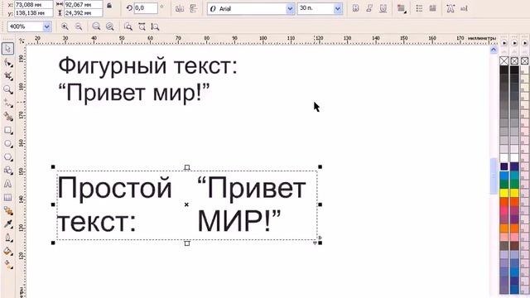Click the word "Простой" in paragraph text

coord(115,188)
